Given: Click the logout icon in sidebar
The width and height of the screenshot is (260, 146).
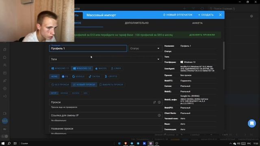Looking at the screenshot, I should pos(5,97).
